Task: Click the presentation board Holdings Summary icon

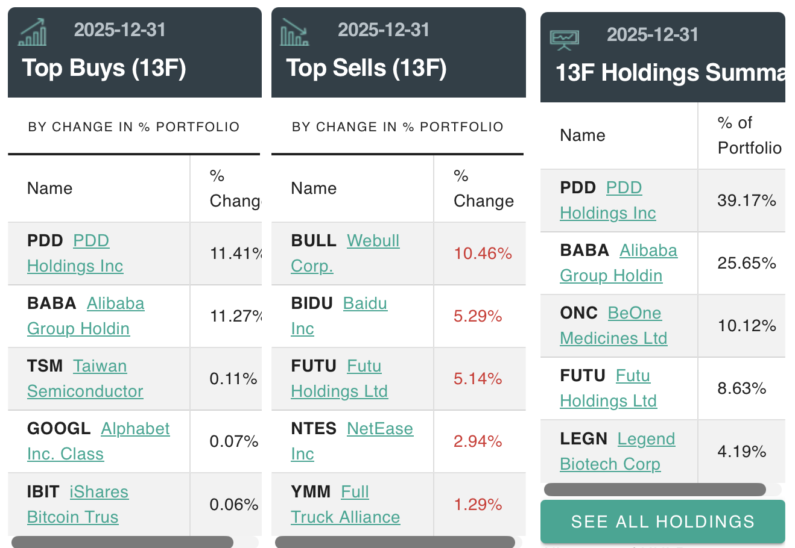Action: pos(564,39)
